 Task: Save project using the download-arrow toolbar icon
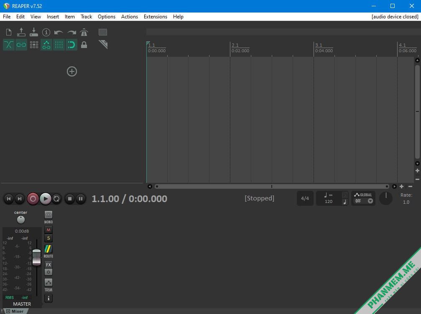coord(34,32)
